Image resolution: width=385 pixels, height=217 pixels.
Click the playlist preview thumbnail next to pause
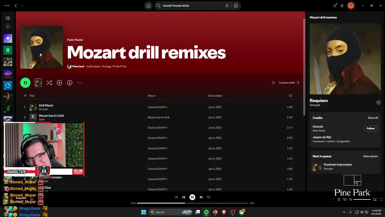[x=38, y=83]
